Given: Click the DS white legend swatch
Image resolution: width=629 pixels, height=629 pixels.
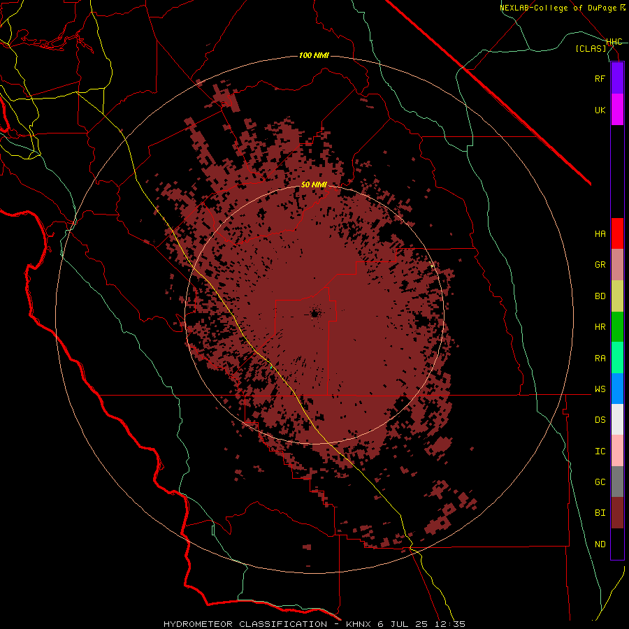Looking at the screenshot, I should point(617,419).
